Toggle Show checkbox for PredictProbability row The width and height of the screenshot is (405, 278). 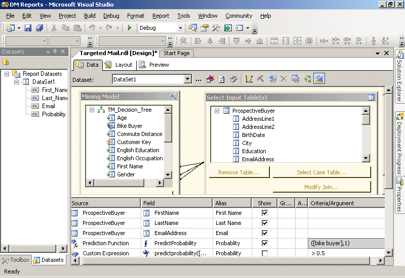[x=264, y=243]
